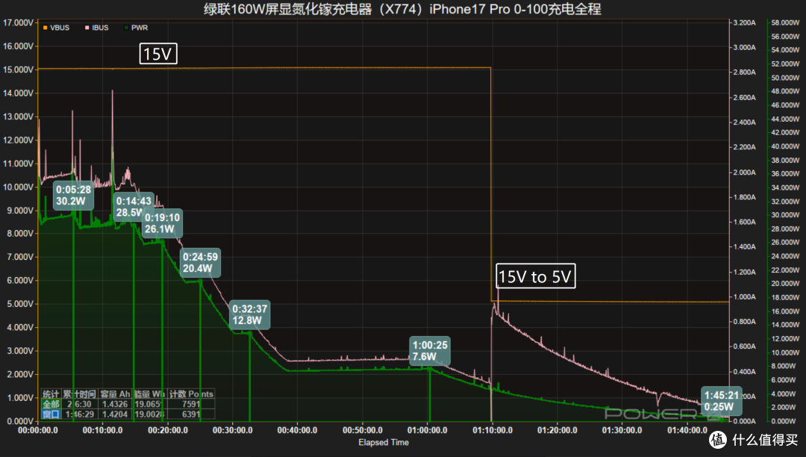Viewport: 806px width, 457px height.
Task: Select the 1:00:25 7.6W data marker
Action: pos(430,350)
